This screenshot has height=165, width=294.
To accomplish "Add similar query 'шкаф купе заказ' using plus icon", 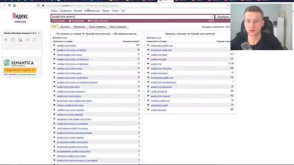I will [148, 55].
